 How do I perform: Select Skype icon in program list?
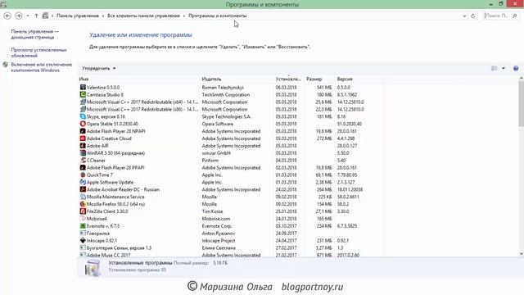pos(83,116)
